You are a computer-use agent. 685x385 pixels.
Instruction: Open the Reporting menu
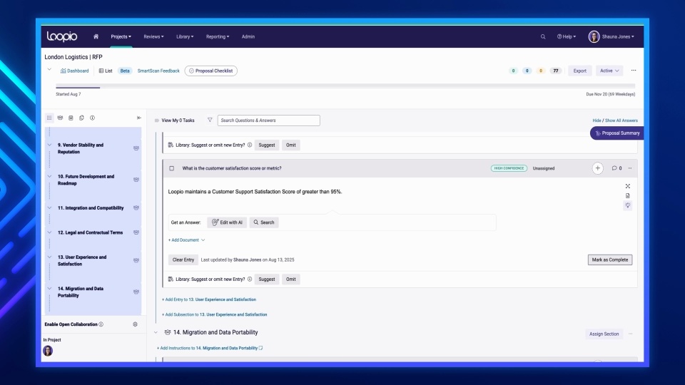(218, 36)
